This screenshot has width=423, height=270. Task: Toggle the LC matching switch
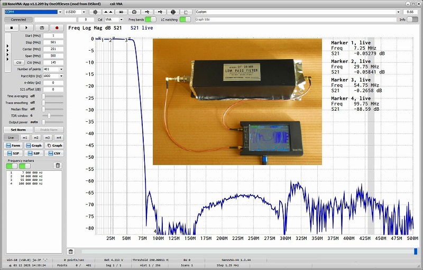tap(185, 20)
